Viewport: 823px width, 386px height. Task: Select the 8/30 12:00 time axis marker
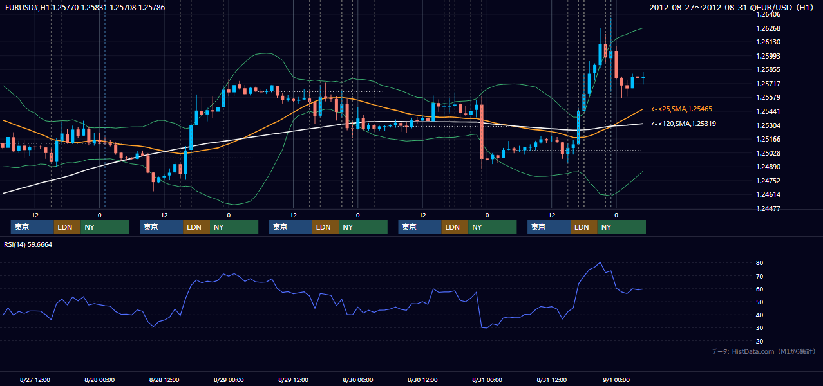422,380
